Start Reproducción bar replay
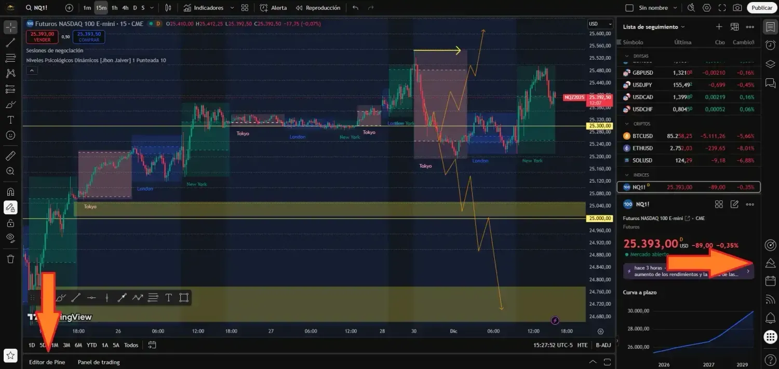 318,8
